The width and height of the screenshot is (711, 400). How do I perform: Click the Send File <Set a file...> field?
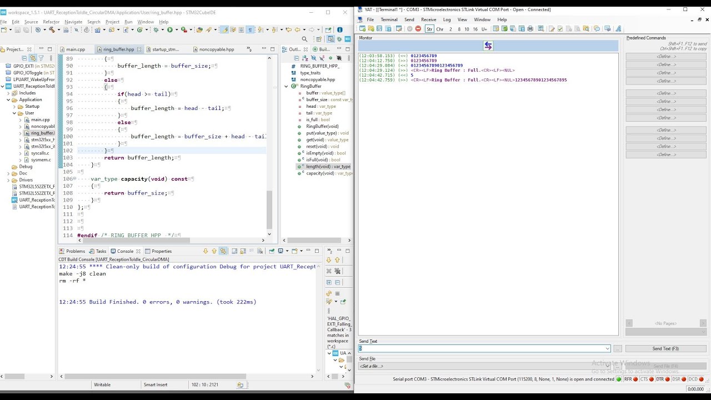pos(484,366)
